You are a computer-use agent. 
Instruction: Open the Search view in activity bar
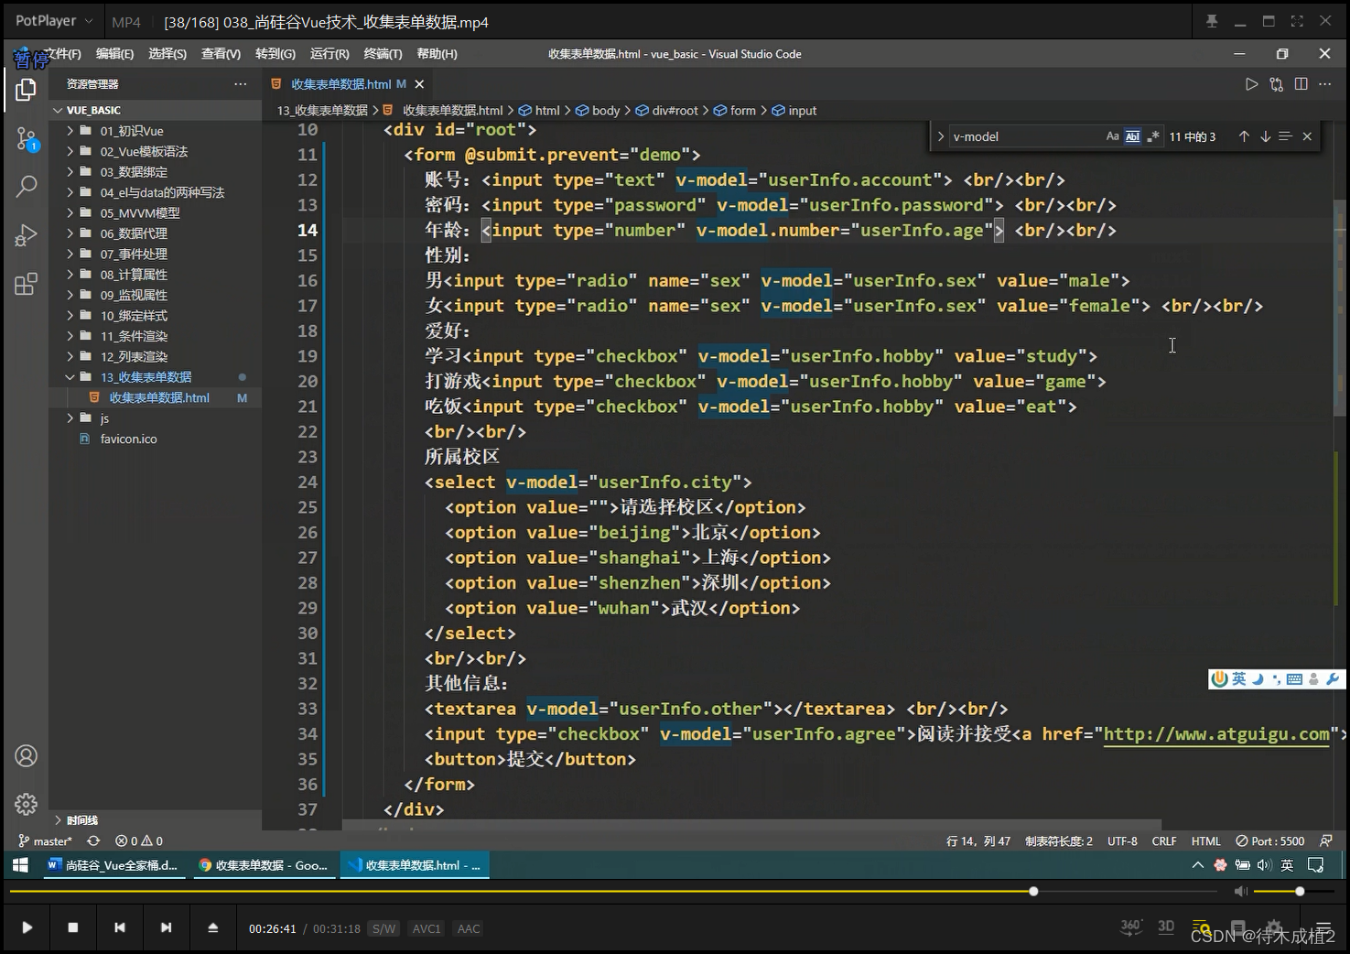(26, 187)
